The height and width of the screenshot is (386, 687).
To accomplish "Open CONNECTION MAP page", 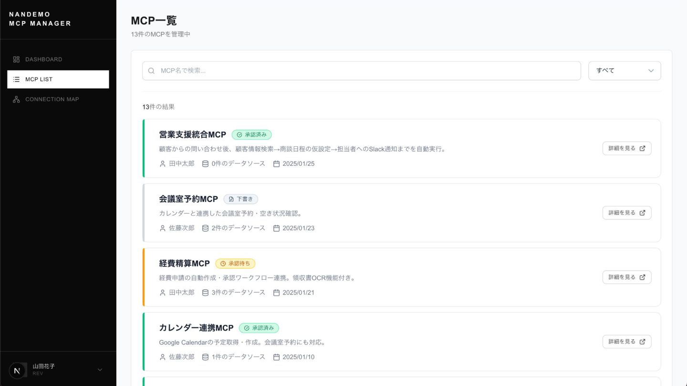I will pyautogui.click(x=58, y=99).
